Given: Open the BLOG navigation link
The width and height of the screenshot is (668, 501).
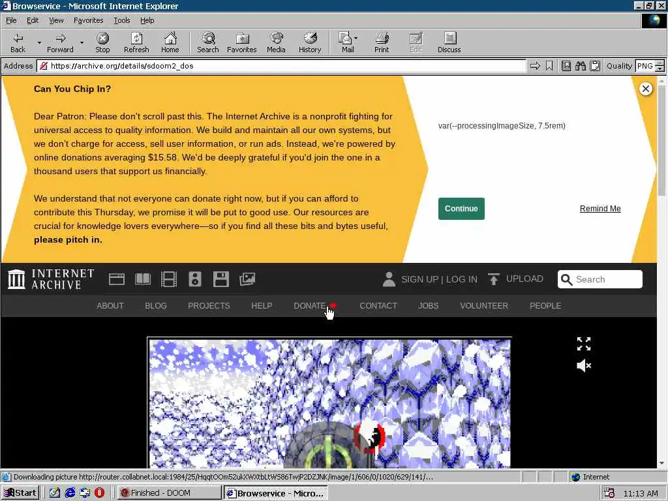Looking at the screenshot, I should tap(156, 306).
